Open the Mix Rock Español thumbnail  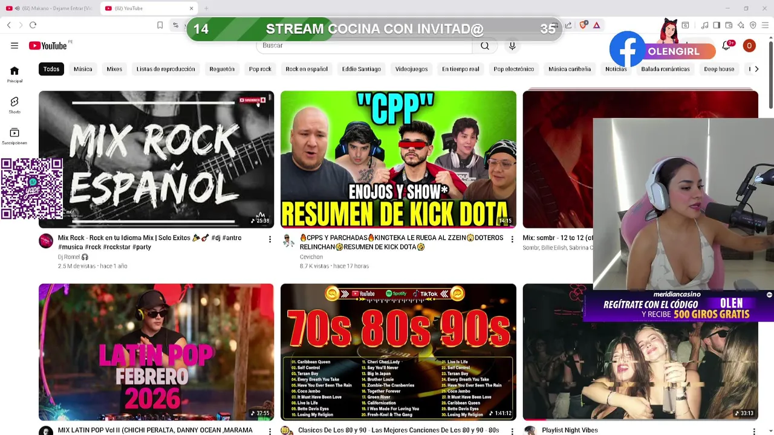click(156, 159)
